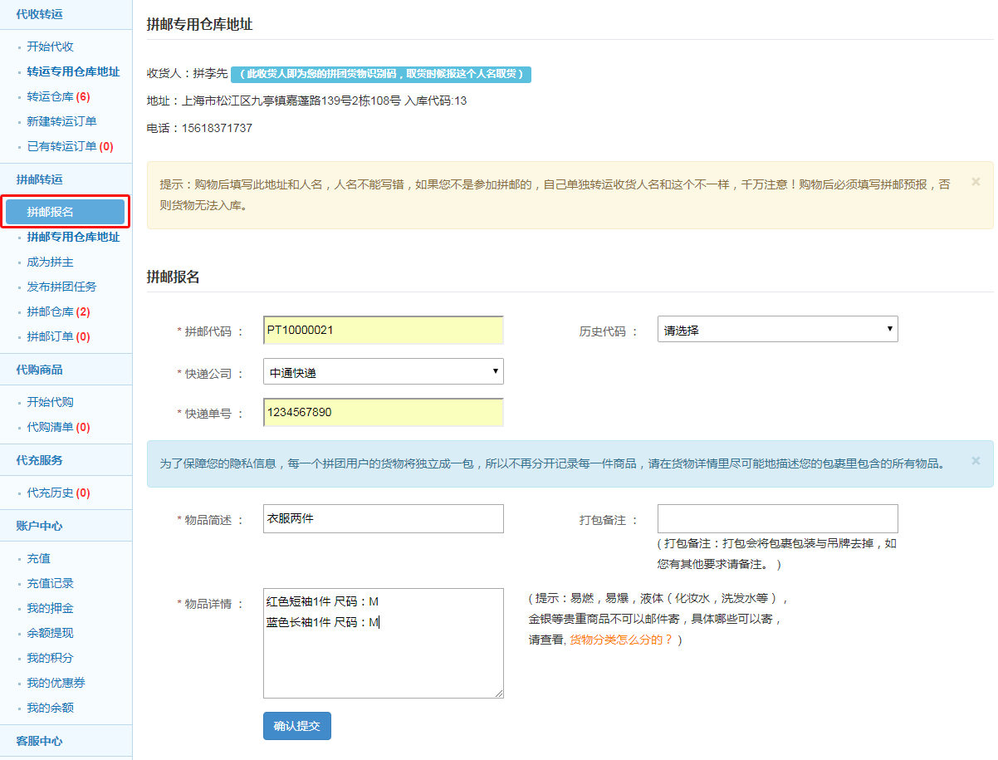Open 代购清单 in the sidebar
The image size is (998, 760).
57,427
